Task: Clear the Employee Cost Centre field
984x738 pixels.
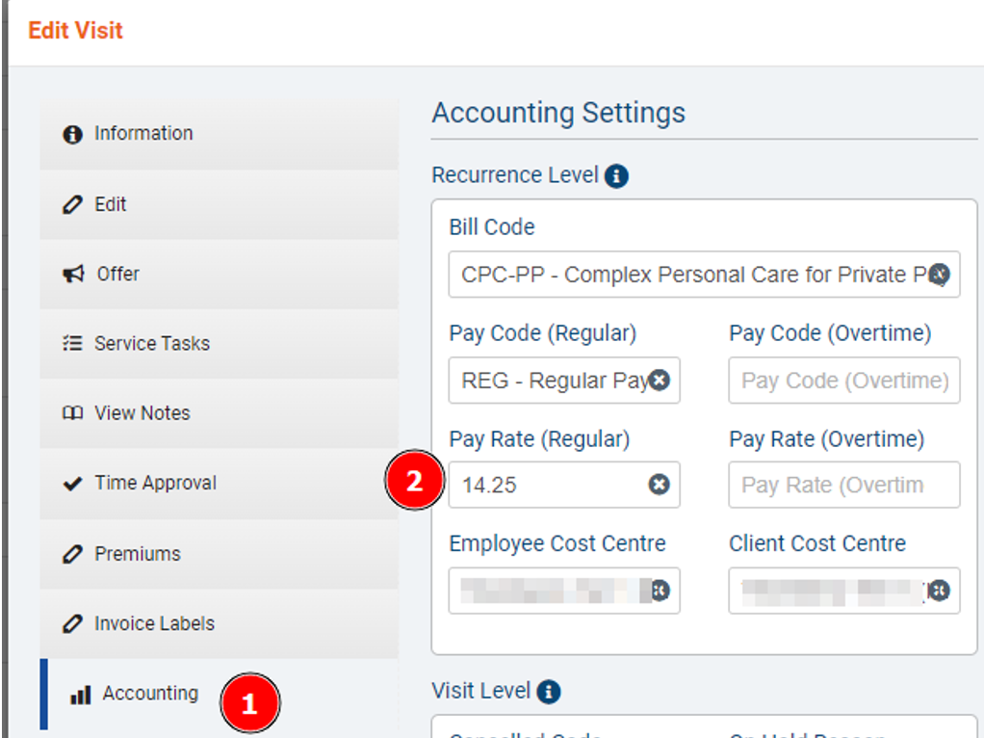Action: pos(661,591)
